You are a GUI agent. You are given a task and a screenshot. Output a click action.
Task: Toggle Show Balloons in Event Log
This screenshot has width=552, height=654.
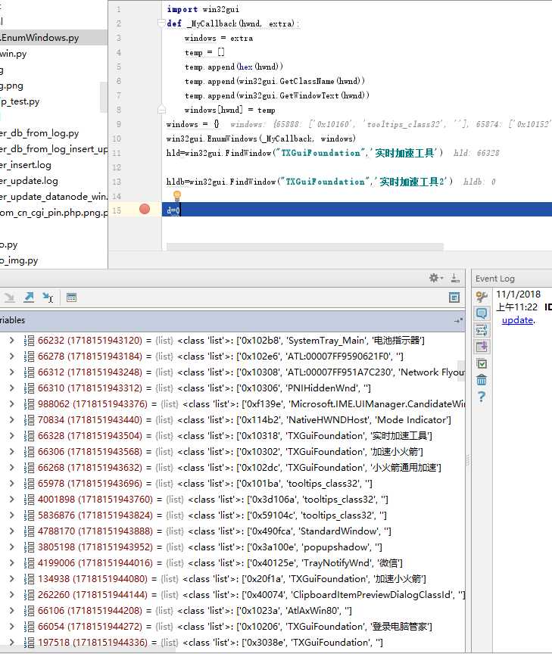(482, 313)
